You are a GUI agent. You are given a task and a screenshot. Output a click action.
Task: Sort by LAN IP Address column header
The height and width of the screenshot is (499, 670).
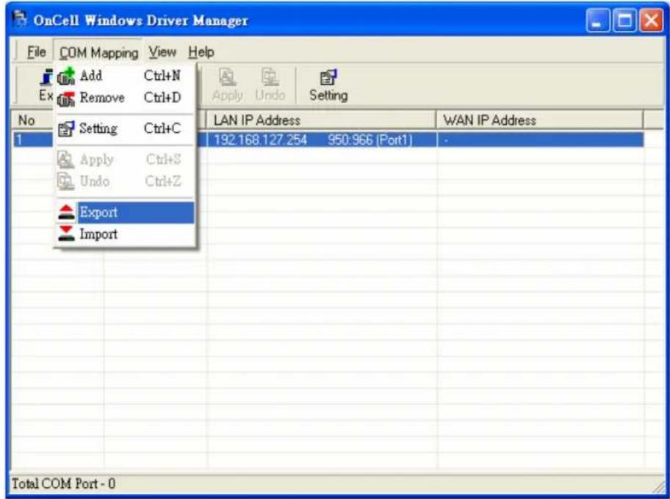pos(321,120)
